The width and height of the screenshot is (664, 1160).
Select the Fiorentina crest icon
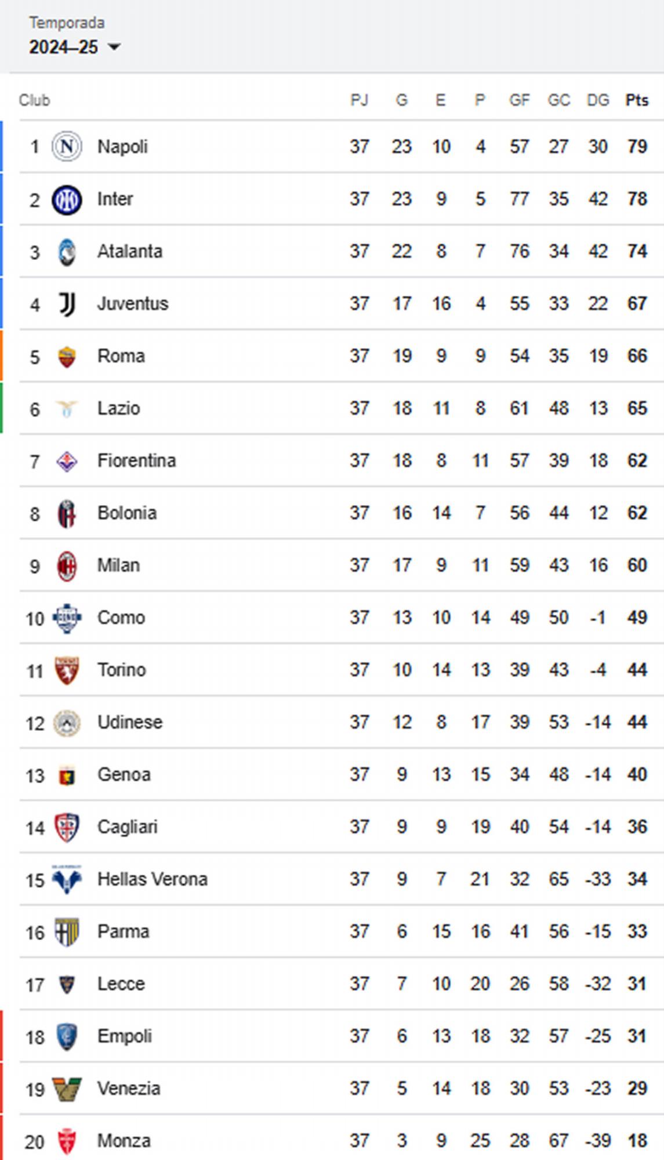66,460
